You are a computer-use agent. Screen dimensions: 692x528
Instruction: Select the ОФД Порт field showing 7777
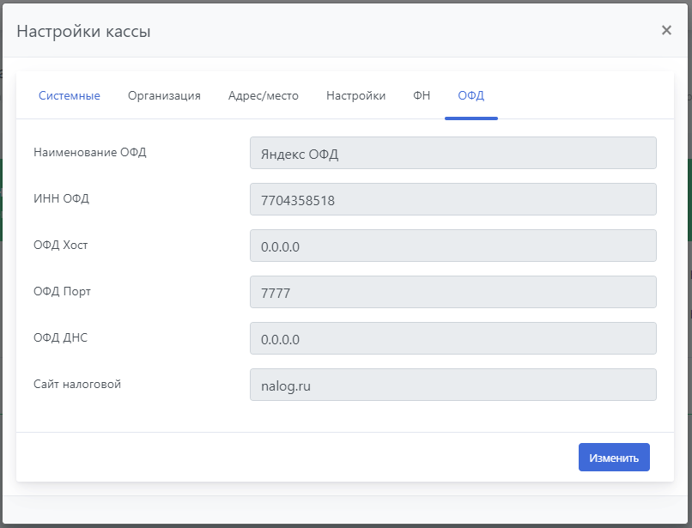pos(452,293)
